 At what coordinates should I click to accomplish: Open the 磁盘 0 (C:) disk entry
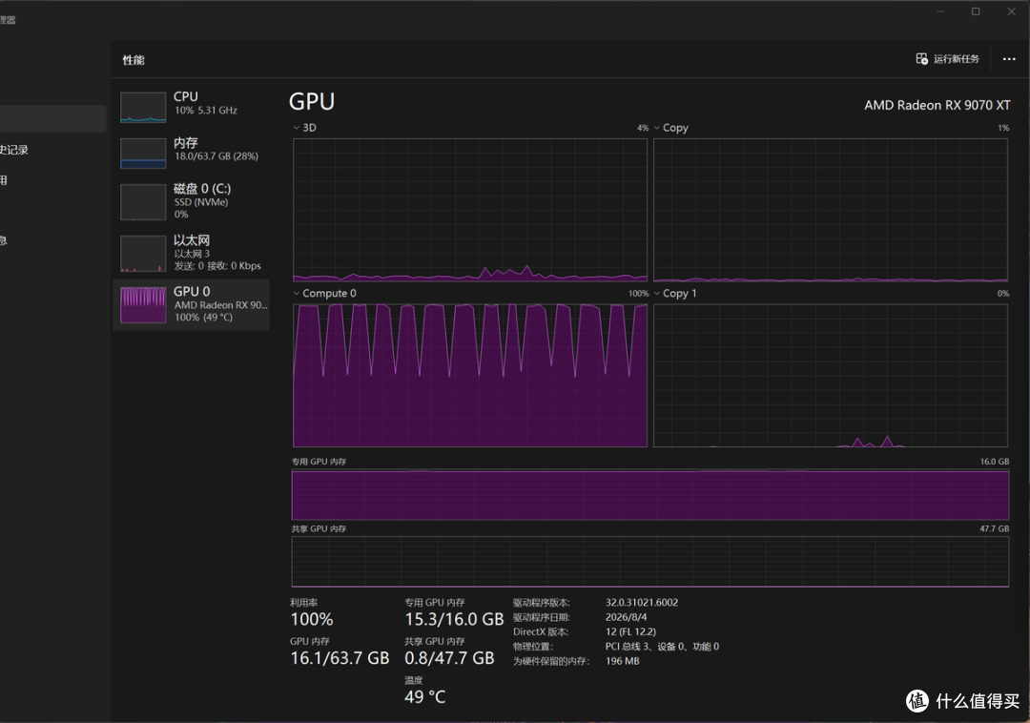191,201
